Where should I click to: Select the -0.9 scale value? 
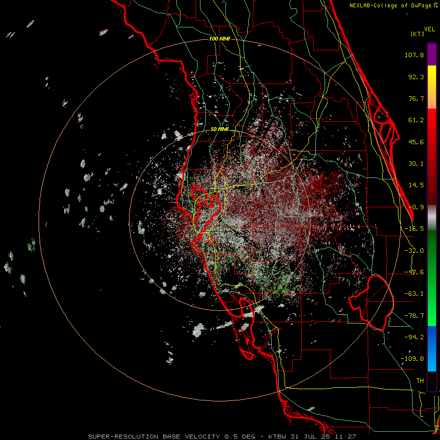[x=416, y=207]
